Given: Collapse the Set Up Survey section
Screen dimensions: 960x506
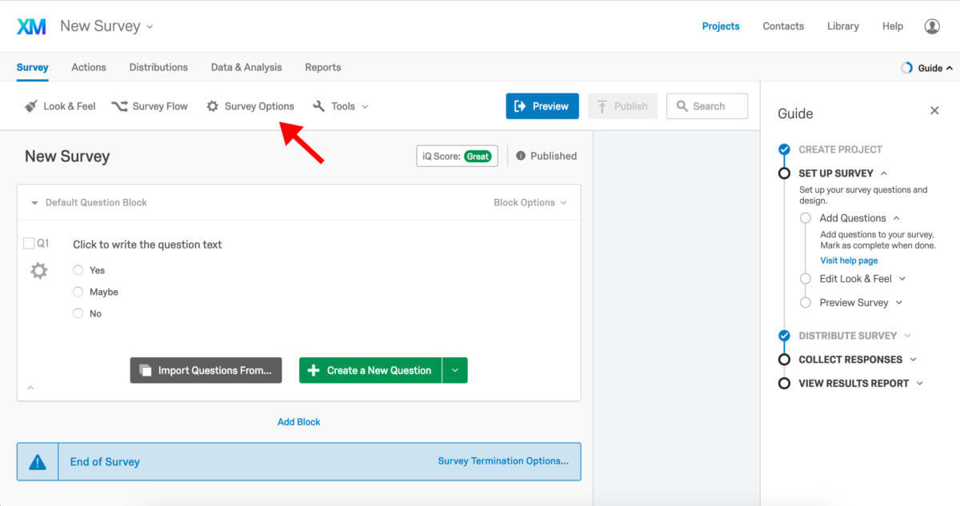Looking at the screenshot, I should (884, 173).
